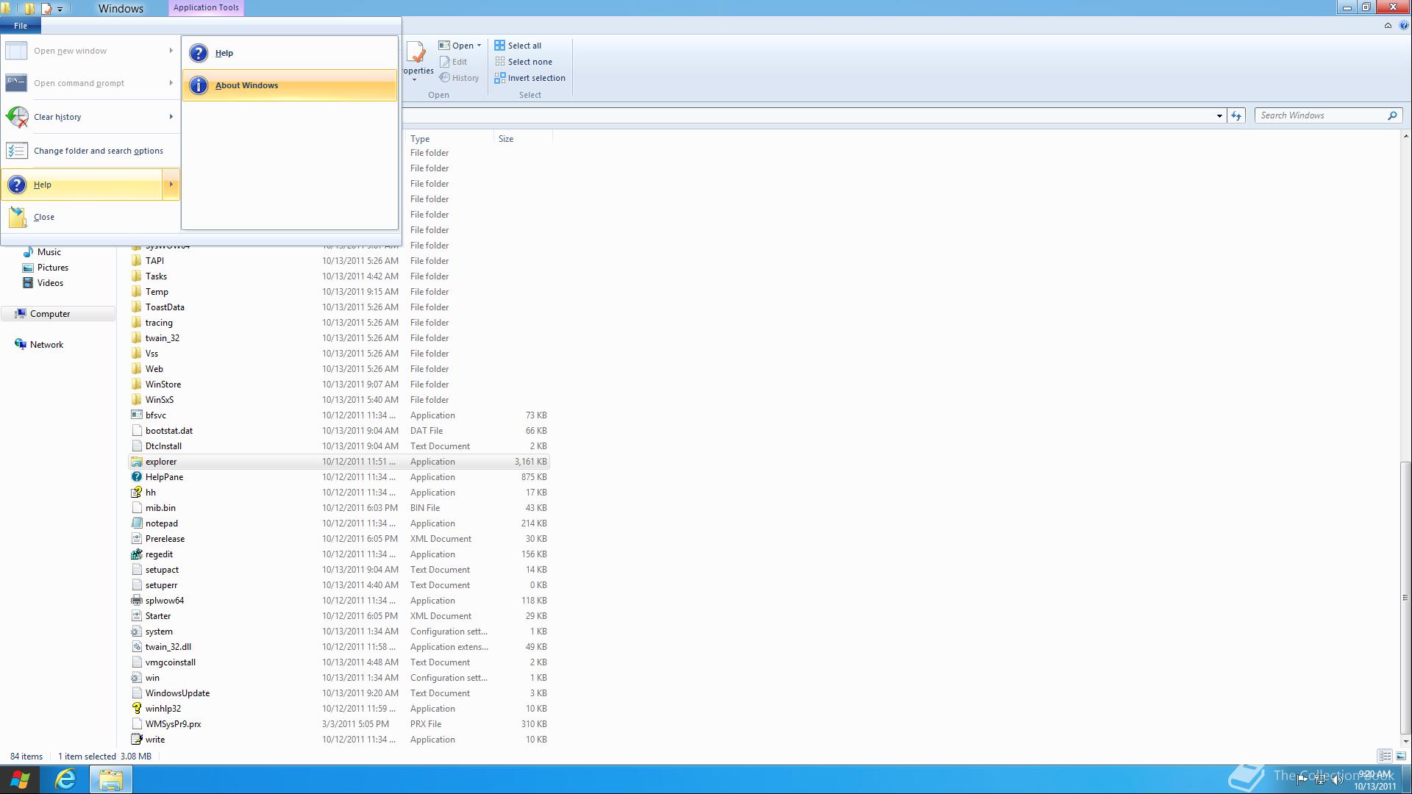Open the dropdown arrow beside Open
Screen dimensions: 1412x794
pyautogui.click(x=479, y=46)
